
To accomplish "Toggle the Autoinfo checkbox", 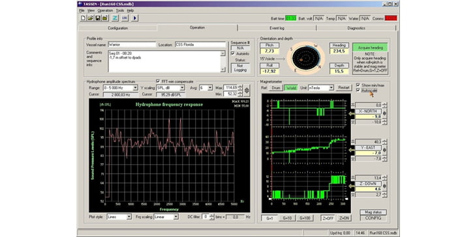I will 233,53.
